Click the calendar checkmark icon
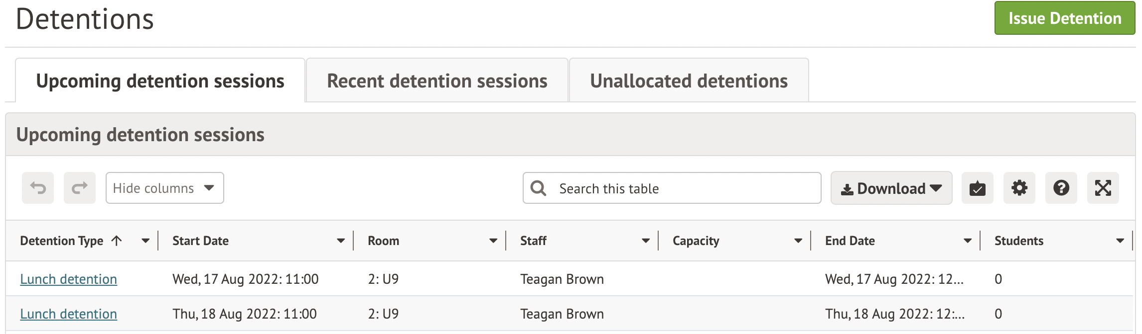 977,188
